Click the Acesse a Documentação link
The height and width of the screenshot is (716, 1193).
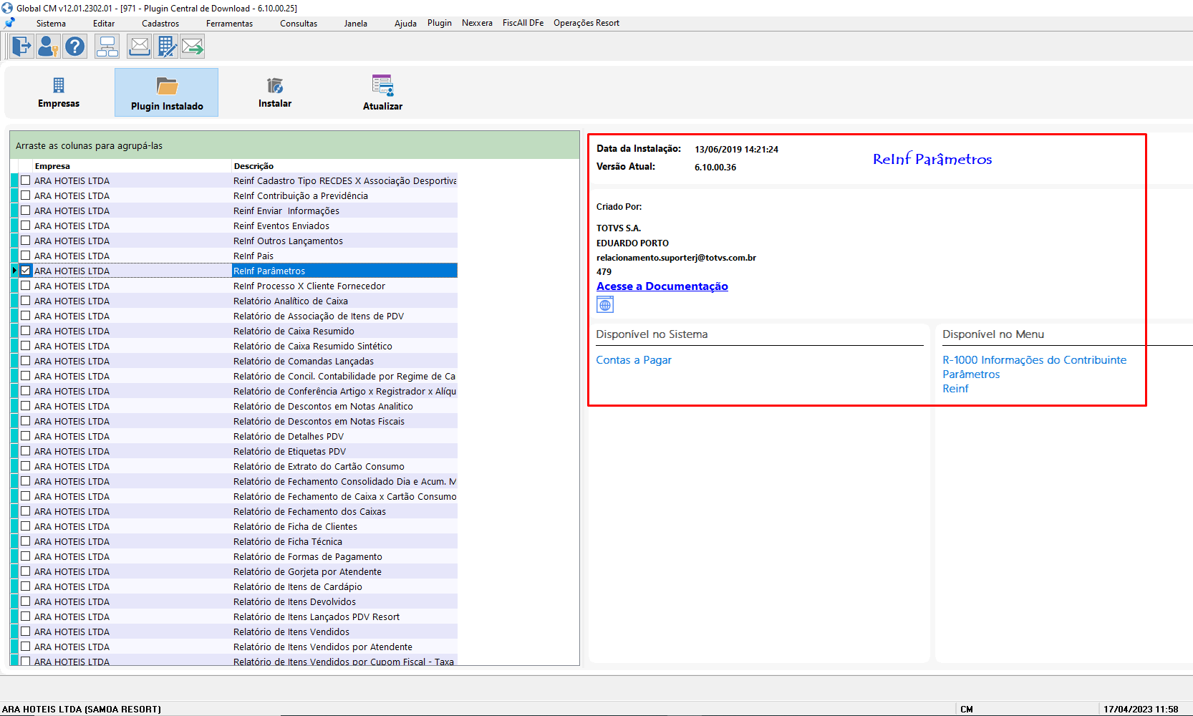(x=662, y=286)
